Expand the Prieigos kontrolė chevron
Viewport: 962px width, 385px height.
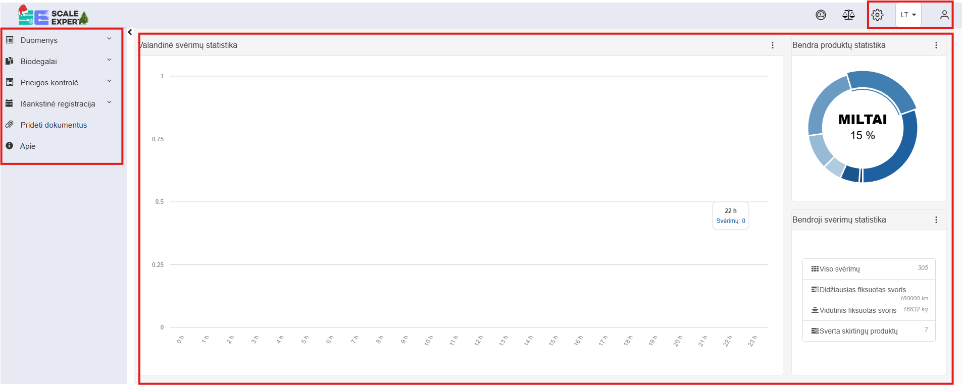[109, 81]
